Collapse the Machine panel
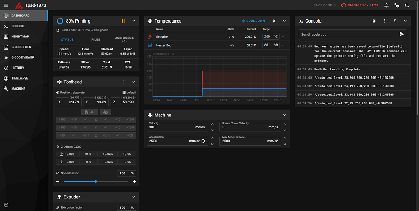Screen dimensions: 419x211 [x=284, y=115]
